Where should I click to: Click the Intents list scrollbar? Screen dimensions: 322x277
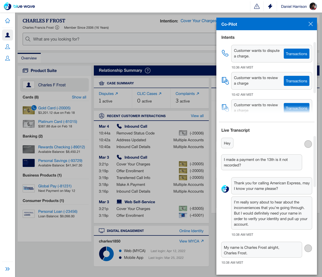click(315, 67)
